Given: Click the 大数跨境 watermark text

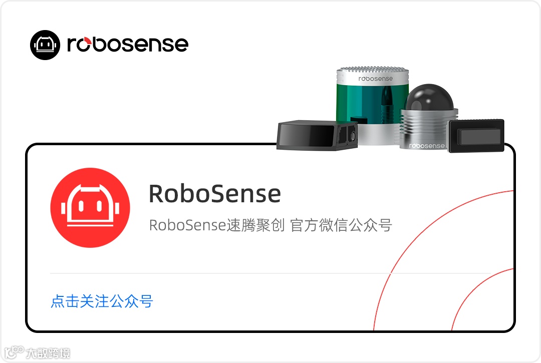Looking at the screenshot, I should [48, 353].
